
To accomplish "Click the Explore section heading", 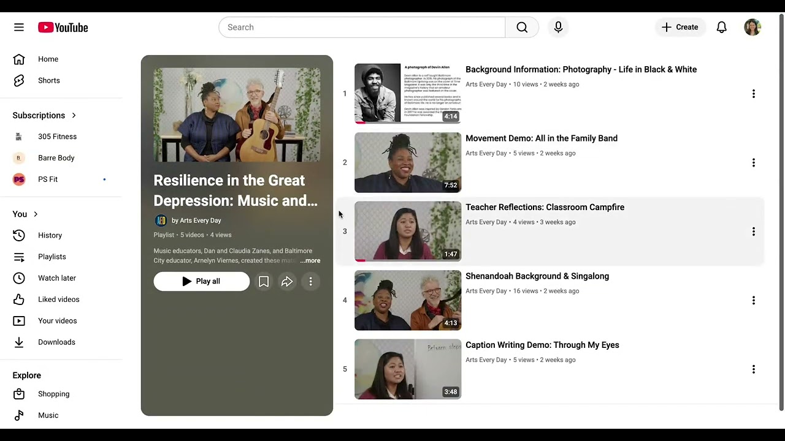I will click(26, 375).
